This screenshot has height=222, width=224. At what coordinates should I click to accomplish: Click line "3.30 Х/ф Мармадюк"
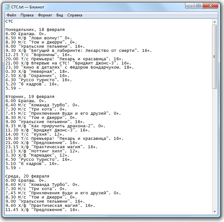37,155
